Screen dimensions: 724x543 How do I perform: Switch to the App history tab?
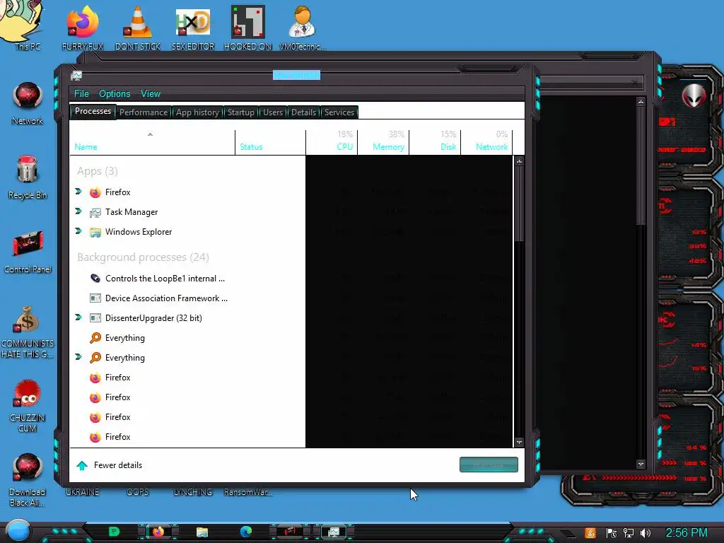[197, 112]
